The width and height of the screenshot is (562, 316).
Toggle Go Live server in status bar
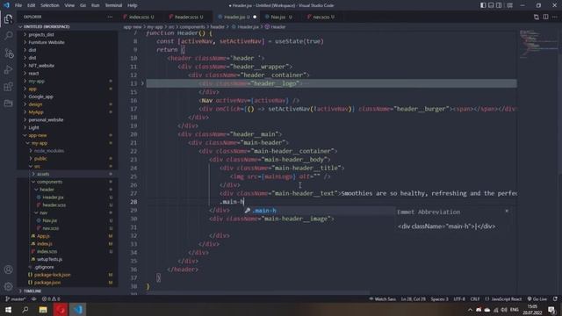pyautogui.click(x=537, y=298)
